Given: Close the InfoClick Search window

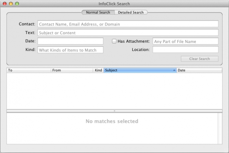Looking at the screenshot, I should tap(5, 4).
